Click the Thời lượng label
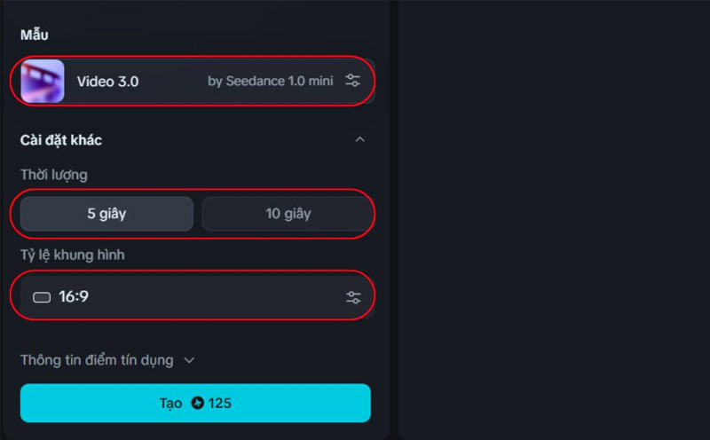 coord(54,175)
